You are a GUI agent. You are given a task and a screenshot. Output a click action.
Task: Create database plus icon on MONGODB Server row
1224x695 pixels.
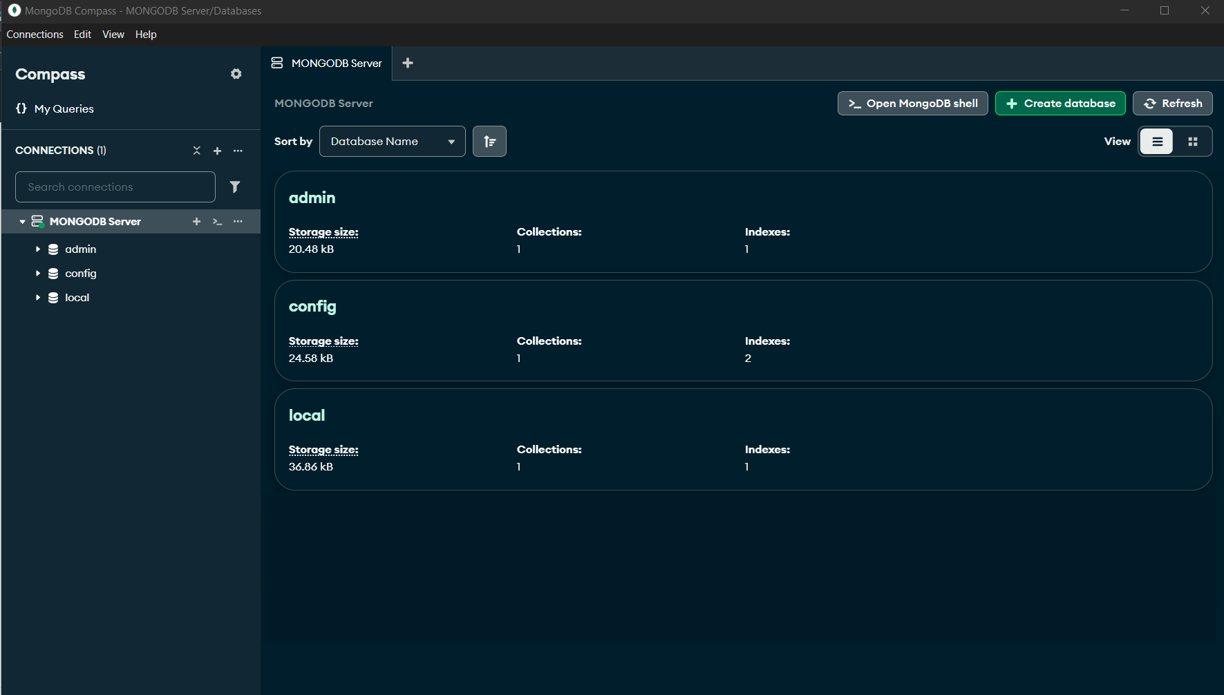[196, 222]
